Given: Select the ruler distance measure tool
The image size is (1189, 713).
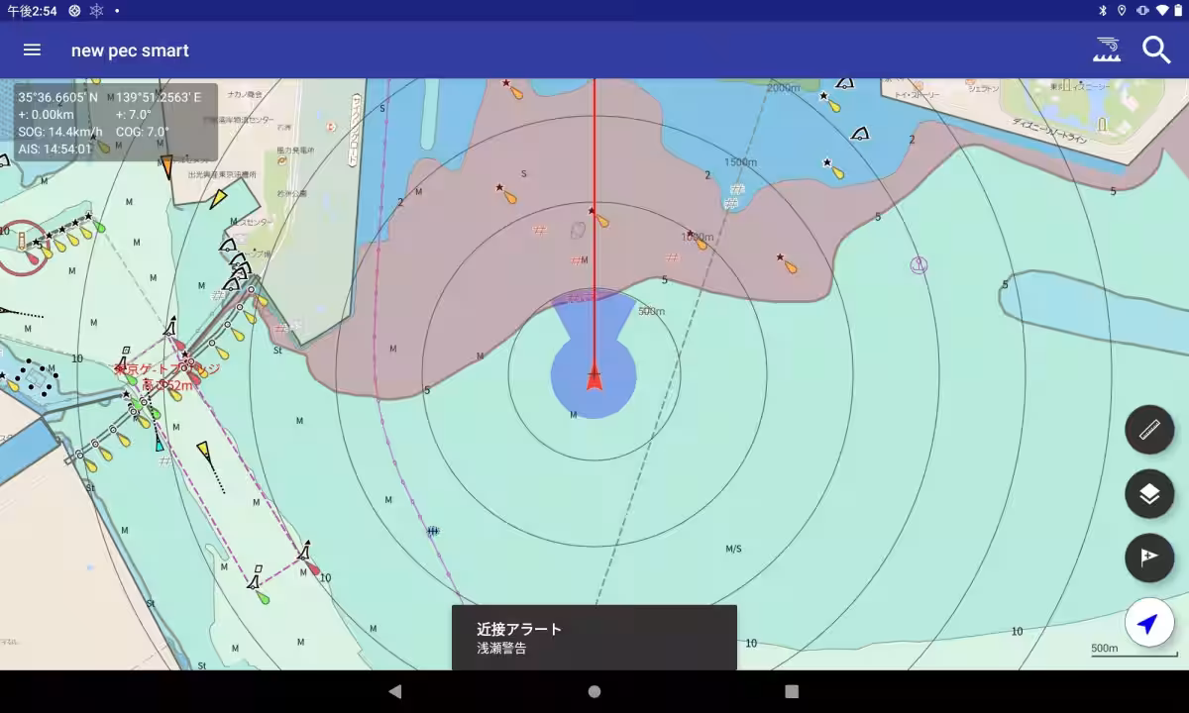Looking at the screenshot, I should tap(1149, 430).
